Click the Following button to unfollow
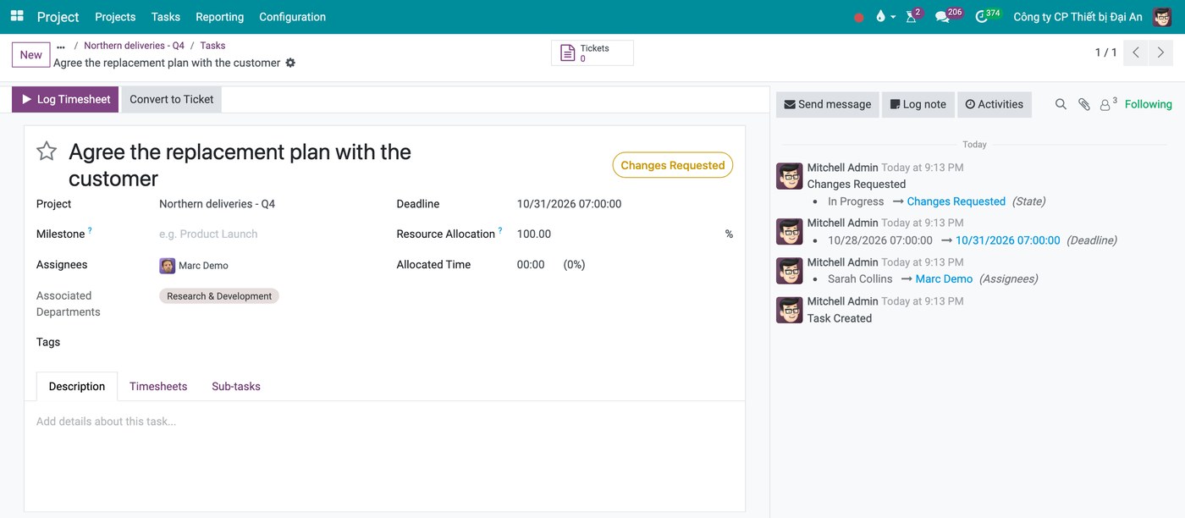The image size is (1185, 518). pos(1148,104)
